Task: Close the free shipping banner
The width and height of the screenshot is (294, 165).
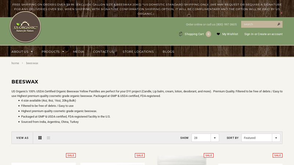Action: 282,13
